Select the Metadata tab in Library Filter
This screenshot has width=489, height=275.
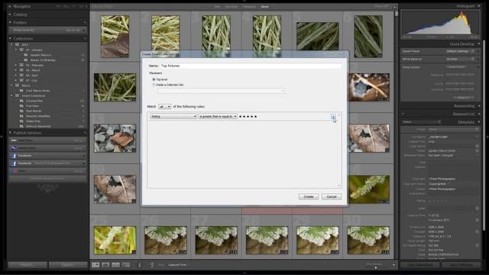pyautogui.click(x=249, y=7)
